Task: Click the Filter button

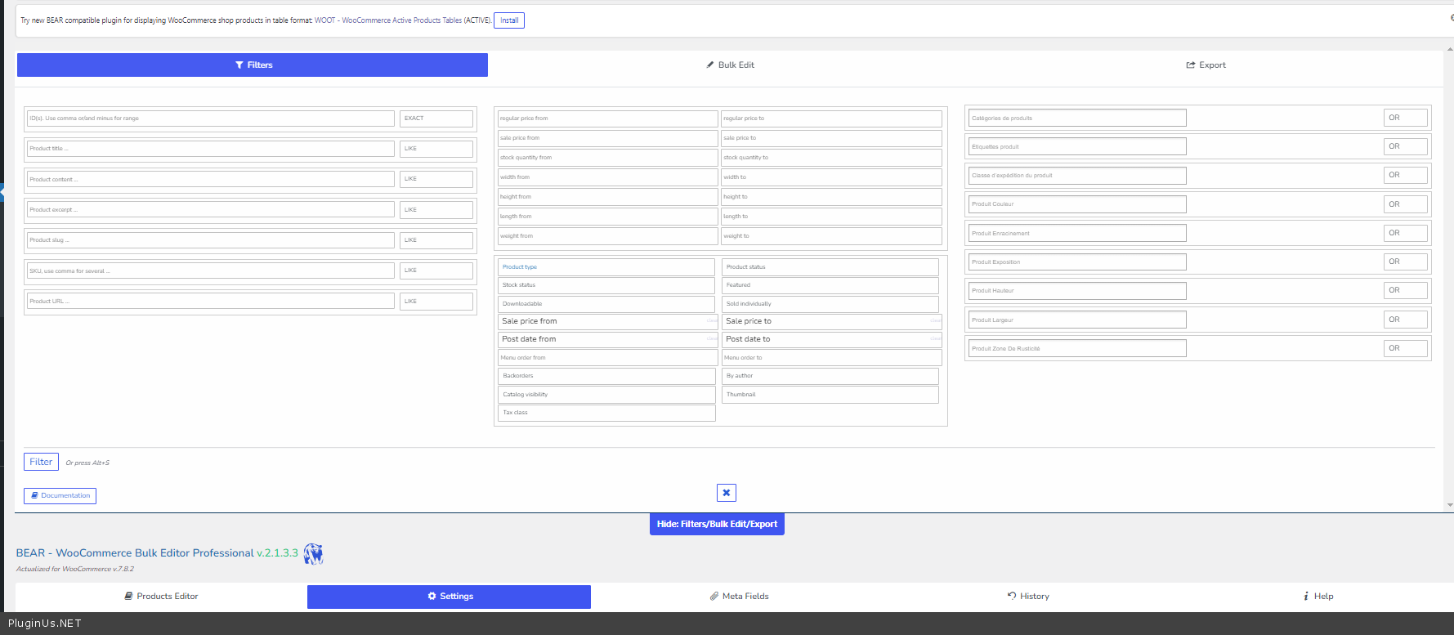Action: [41, 462]
